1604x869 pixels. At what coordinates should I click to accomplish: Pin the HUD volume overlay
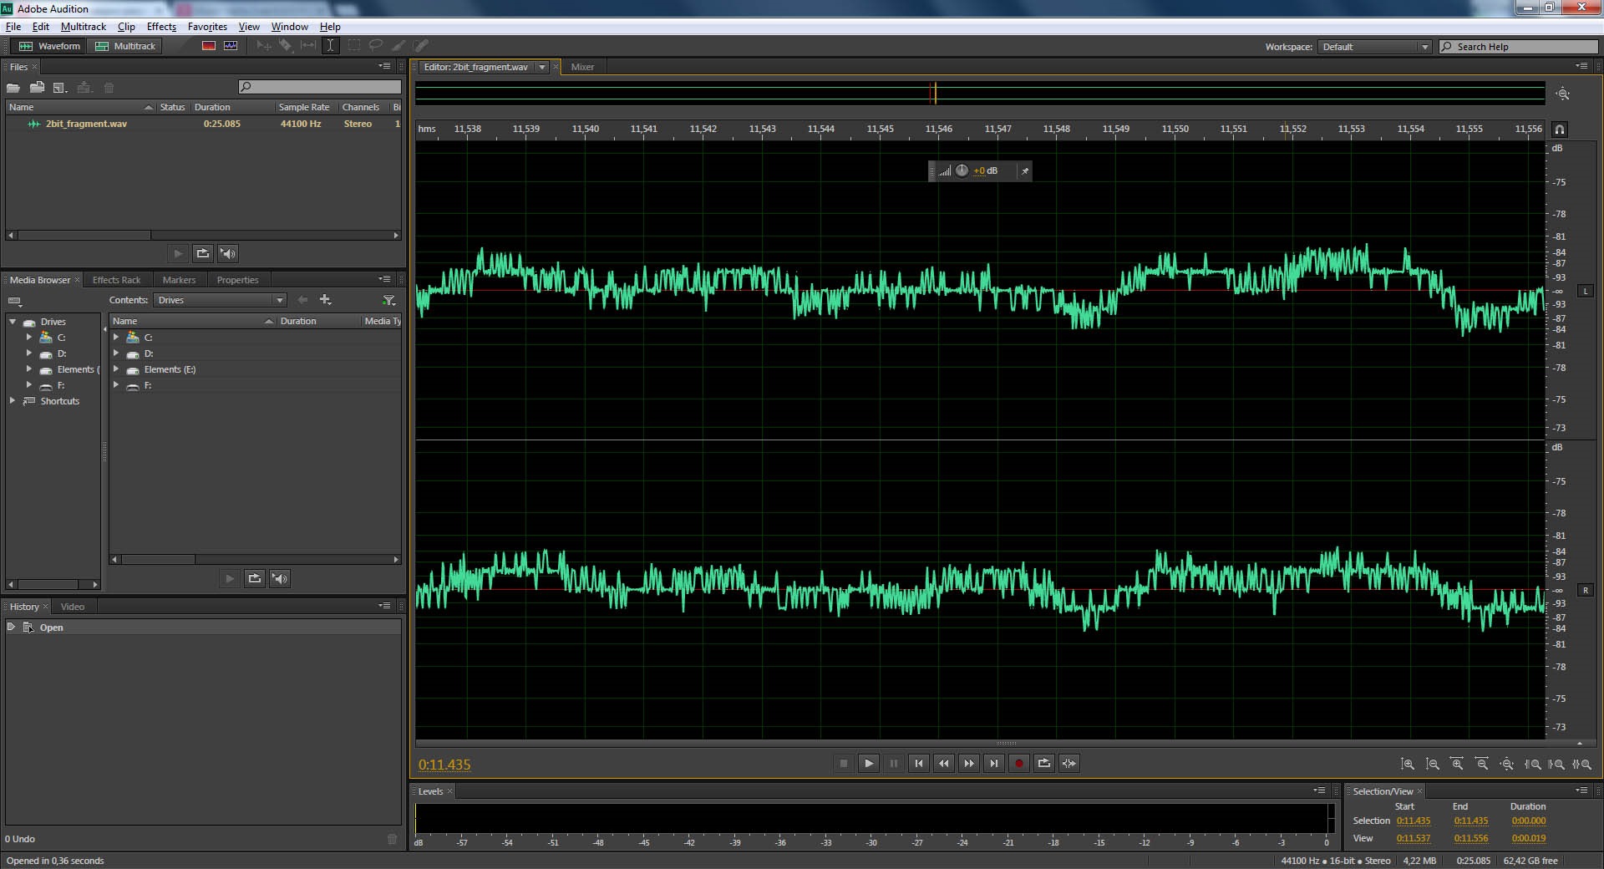(1025, 170)
